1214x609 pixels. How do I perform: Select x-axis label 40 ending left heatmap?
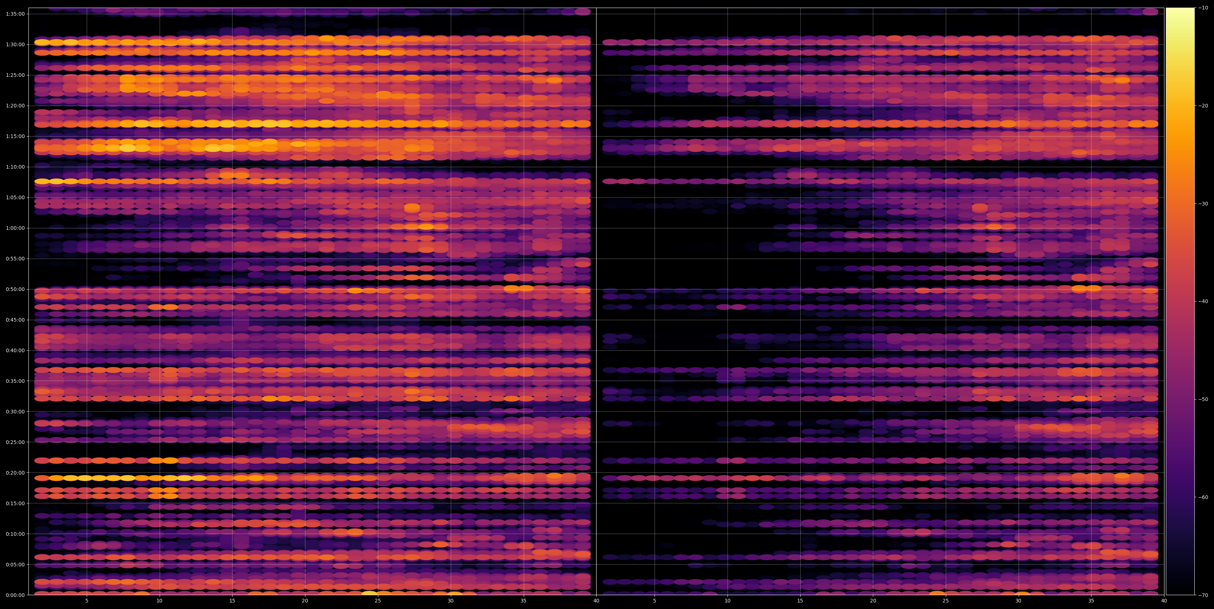click(x=596, y=601)
